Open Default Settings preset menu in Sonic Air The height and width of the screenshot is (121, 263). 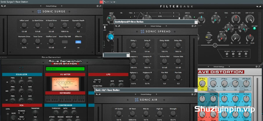[x=146, y=94]
